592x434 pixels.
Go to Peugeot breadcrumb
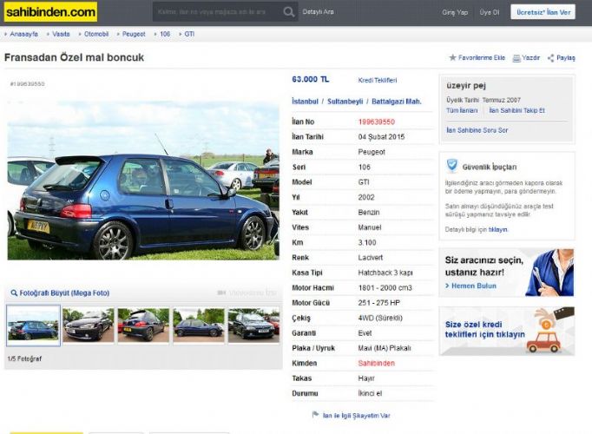[134, 34]
